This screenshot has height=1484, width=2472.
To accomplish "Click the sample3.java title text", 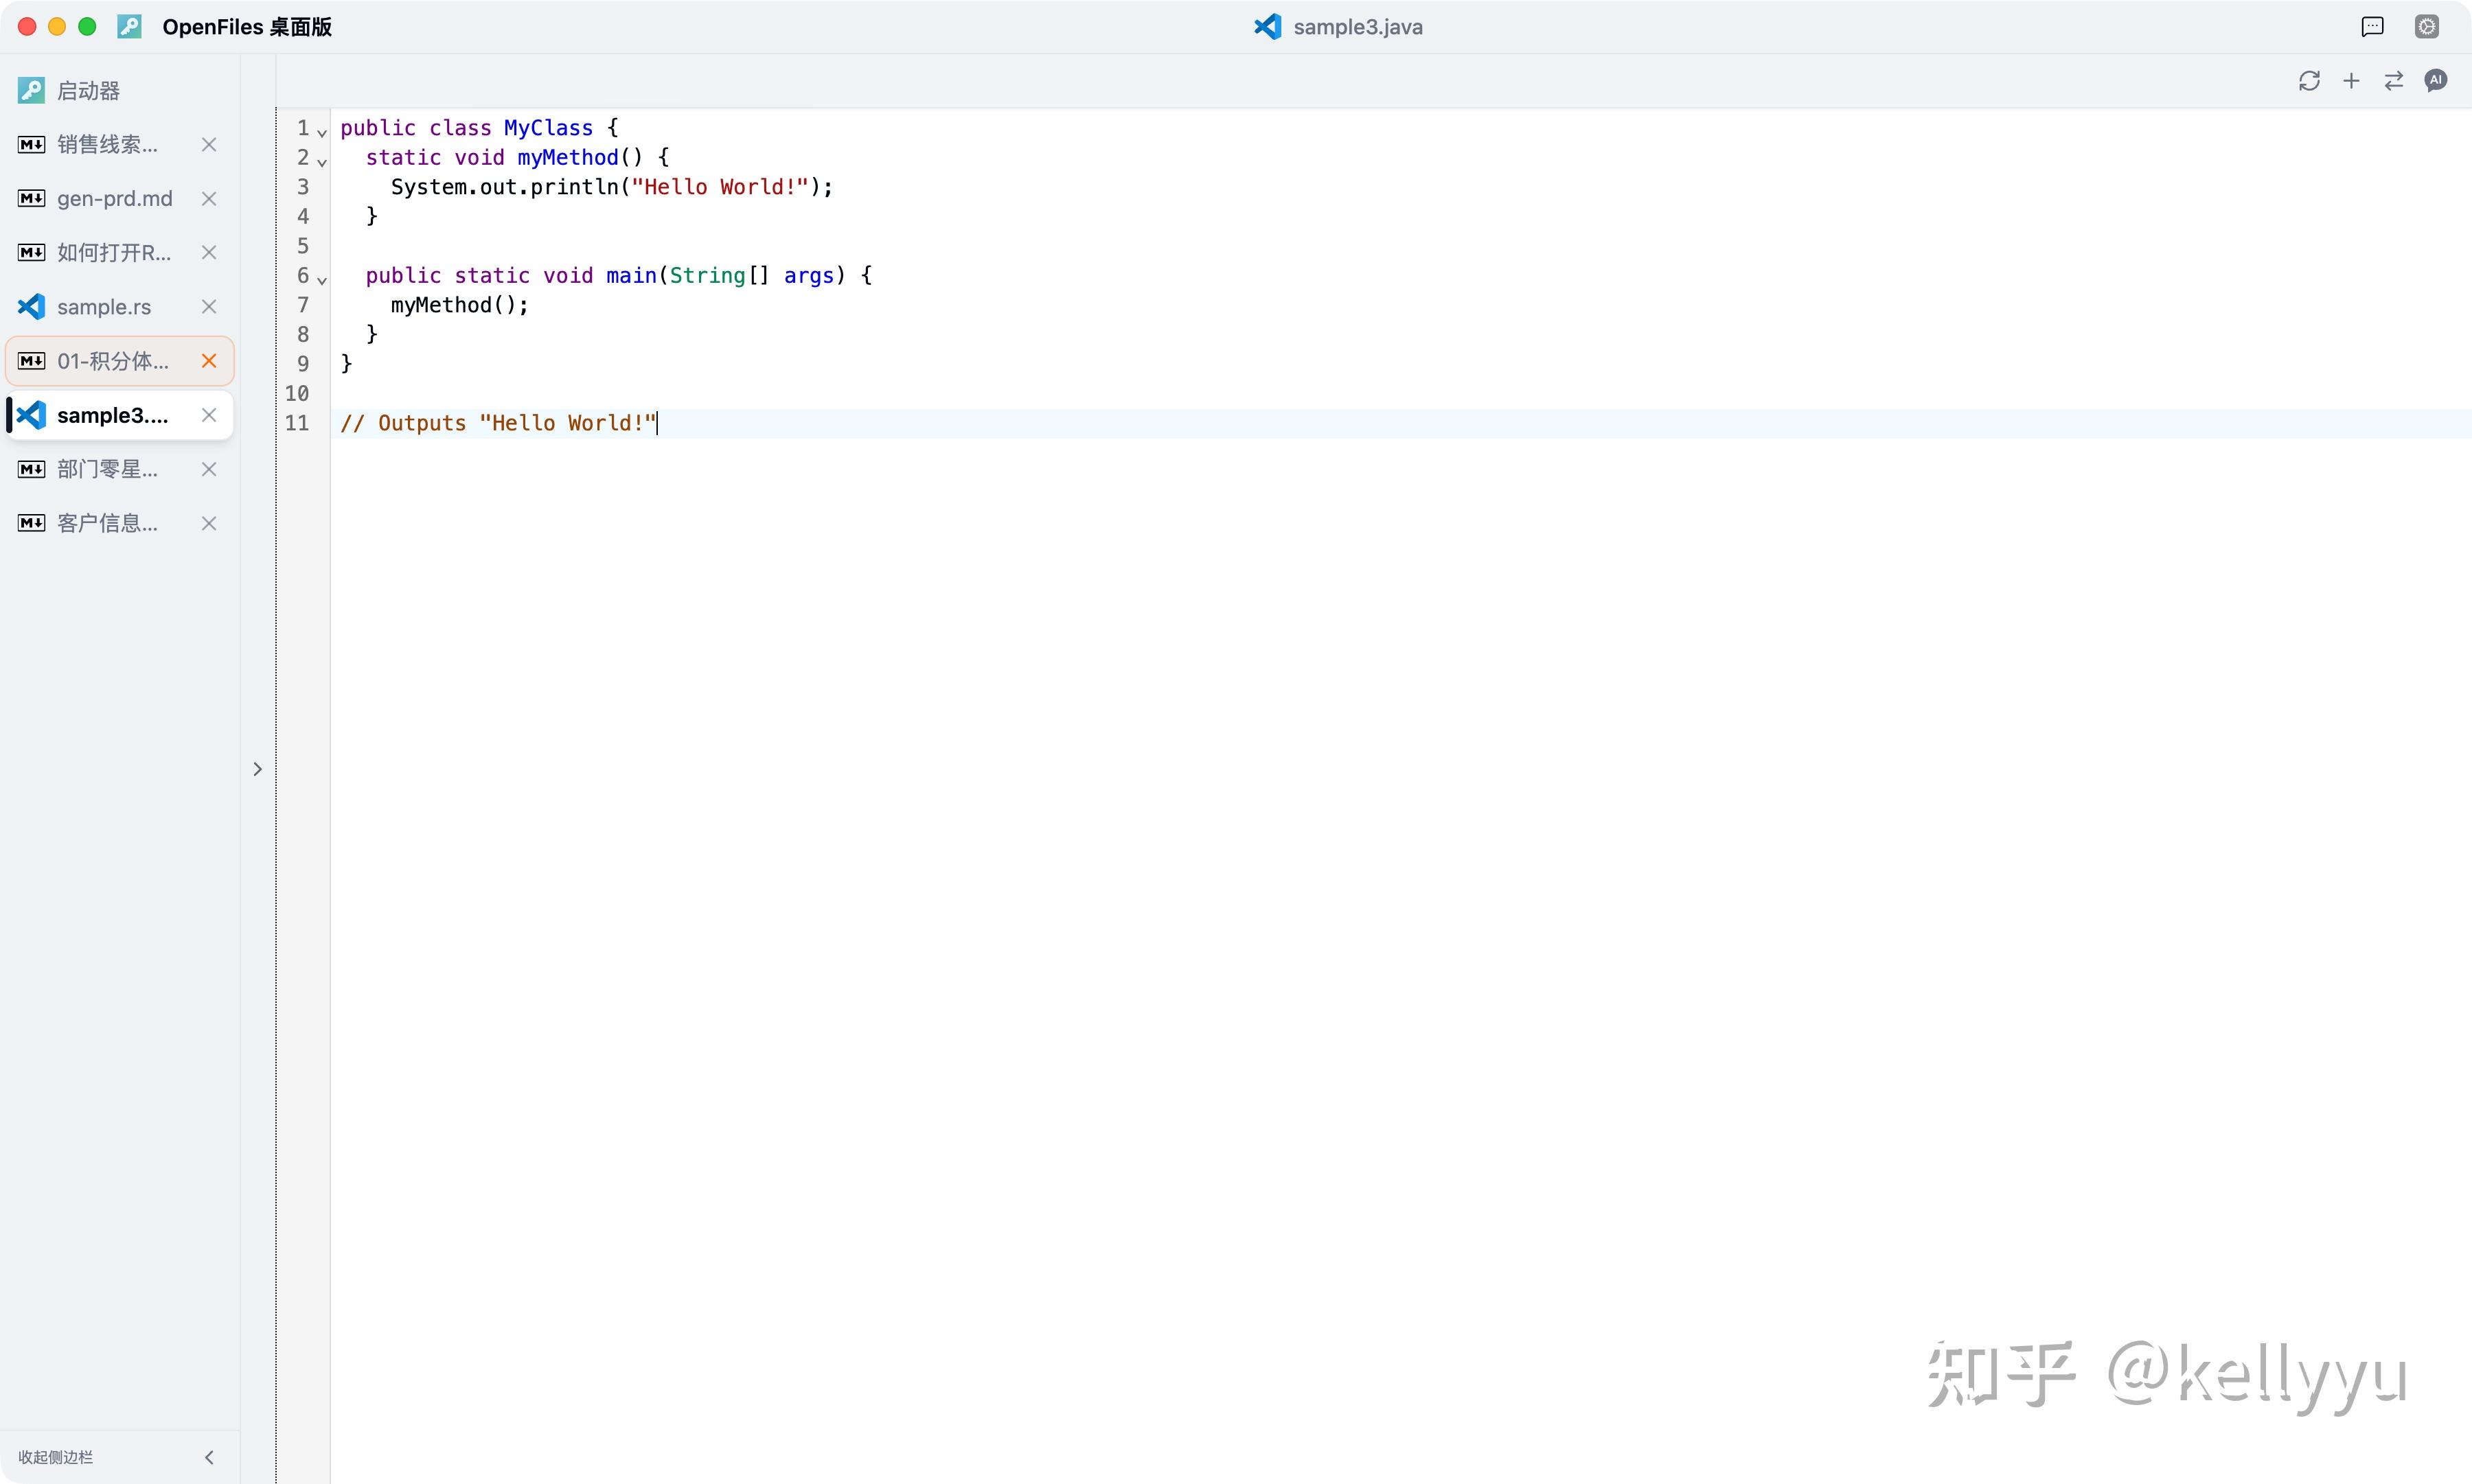I will coord(1358,27).
